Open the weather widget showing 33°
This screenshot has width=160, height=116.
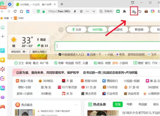29,44
